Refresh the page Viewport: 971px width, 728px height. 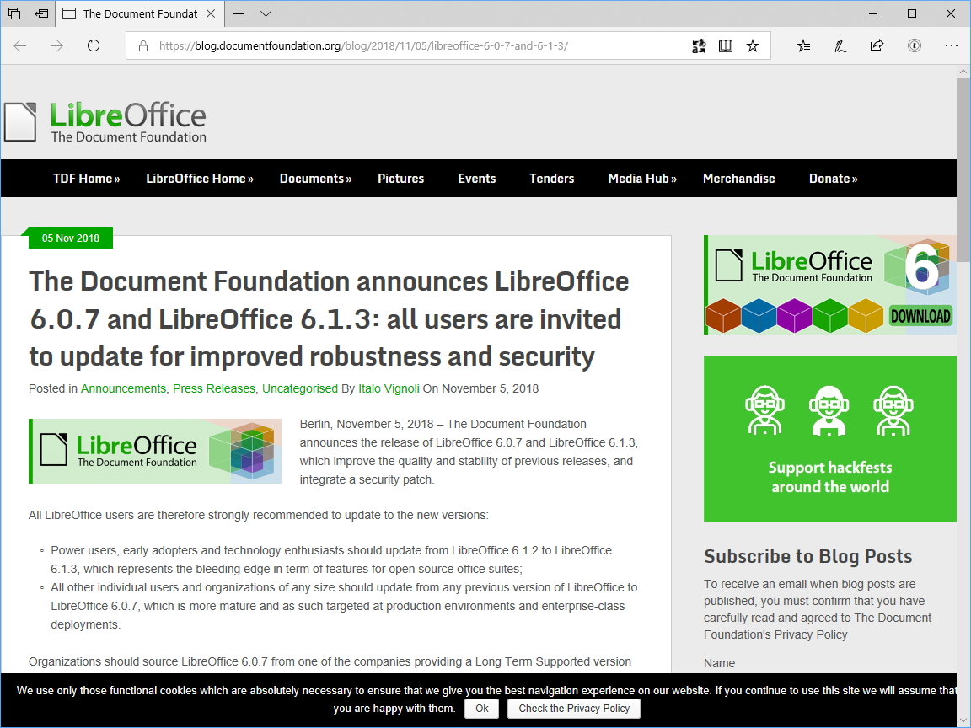pos(94,45)
